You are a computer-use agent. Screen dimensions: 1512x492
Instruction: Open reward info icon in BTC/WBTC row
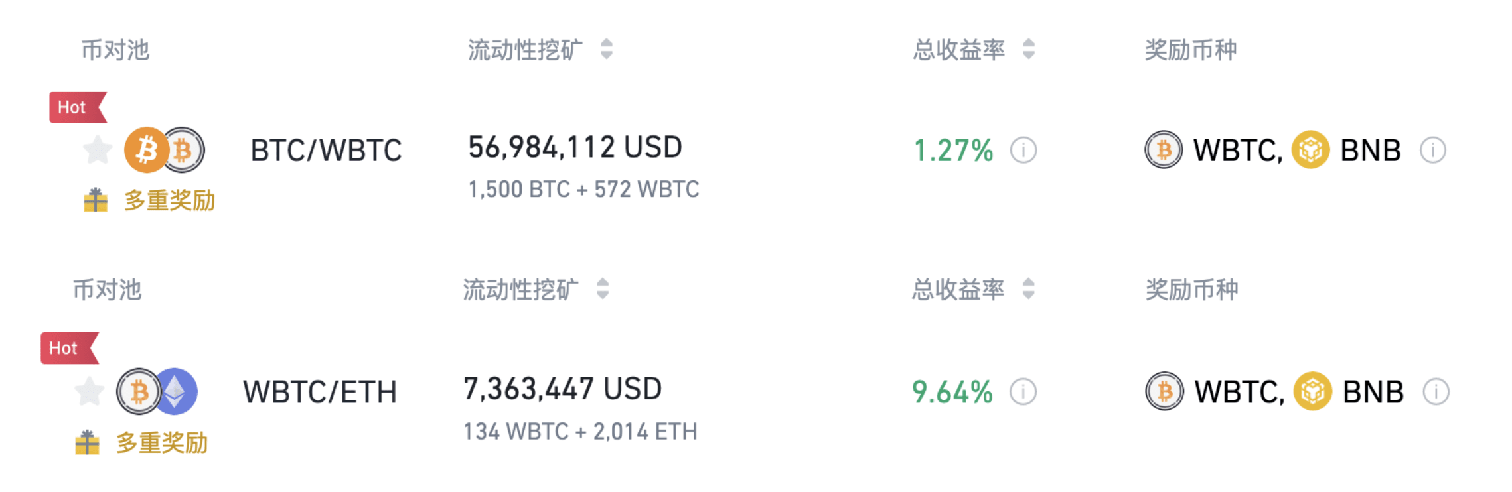1432,151
